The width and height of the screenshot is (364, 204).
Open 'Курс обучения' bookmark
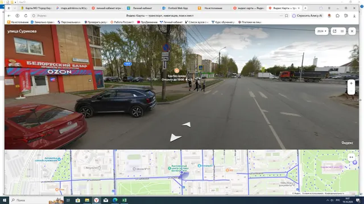224,22
